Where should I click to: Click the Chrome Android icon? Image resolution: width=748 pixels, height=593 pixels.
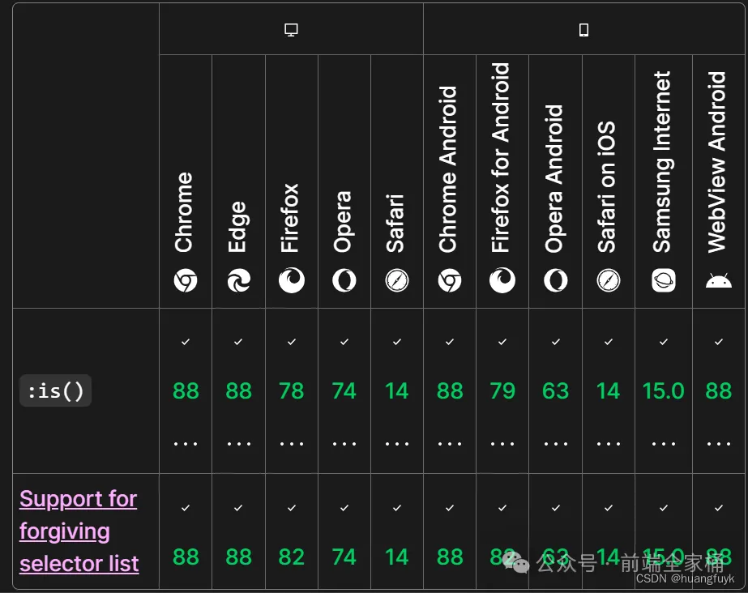(450, 280)
